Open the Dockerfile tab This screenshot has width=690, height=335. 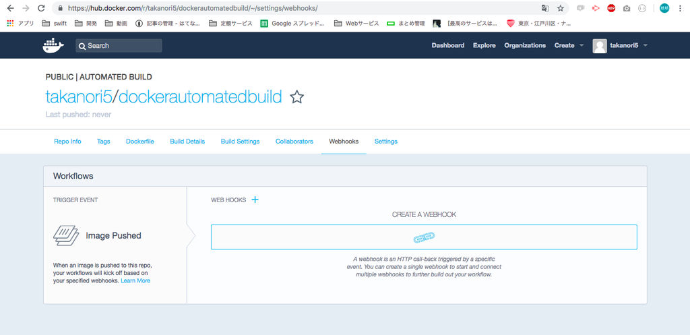coord(140,142)
